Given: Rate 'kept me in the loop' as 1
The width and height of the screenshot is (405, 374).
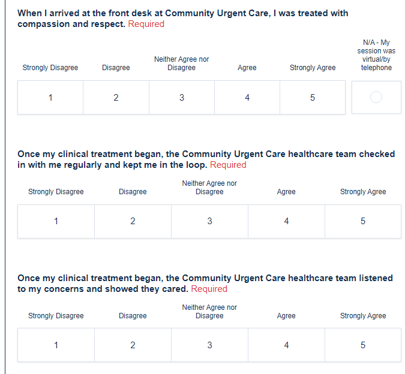Looking at the screenshot, I should (x=56, y=221).
